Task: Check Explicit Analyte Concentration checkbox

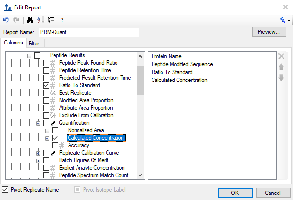Action: [46, 168]
